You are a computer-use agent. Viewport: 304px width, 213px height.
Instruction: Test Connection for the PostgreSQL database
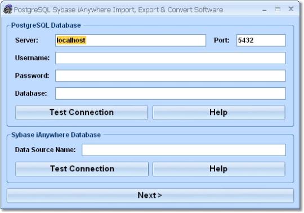pyautogui.click(x=82, y=113)
